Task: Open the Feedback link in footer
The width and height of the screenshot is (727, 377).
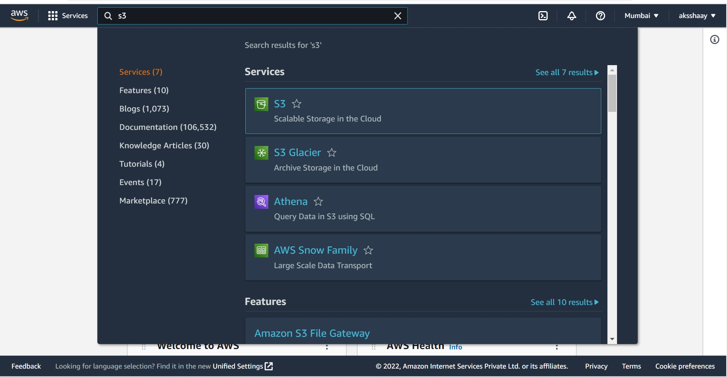Action: [26, 366]
